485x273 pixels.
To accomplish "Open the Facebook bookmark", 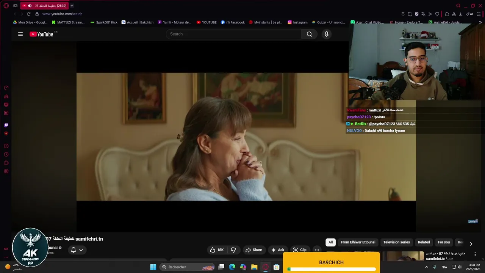I will point(233,22).
